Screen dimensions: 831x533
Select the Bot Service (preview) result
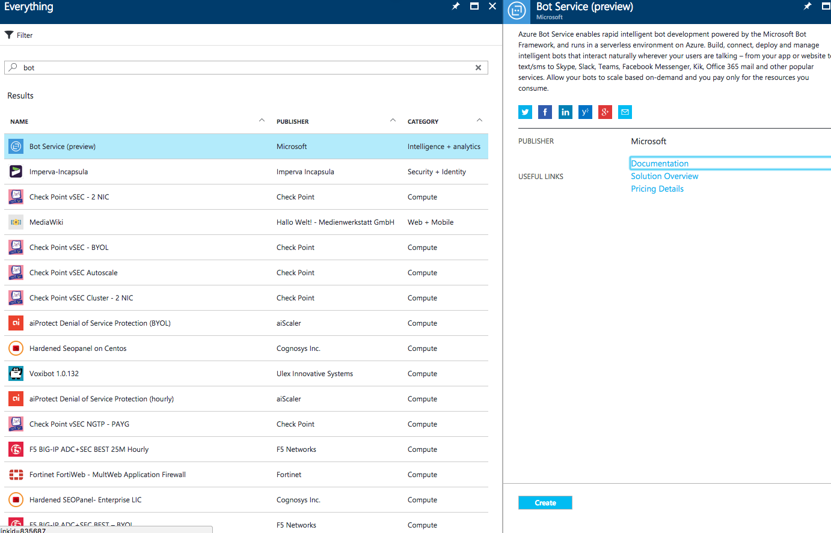[x=246, y=147]
